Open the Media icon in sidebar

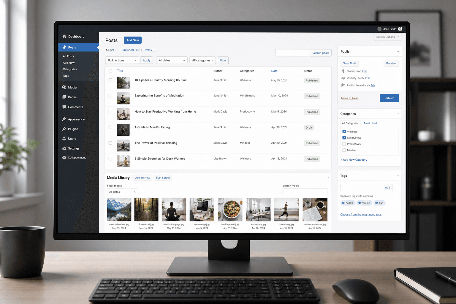(x=64, y=87)
